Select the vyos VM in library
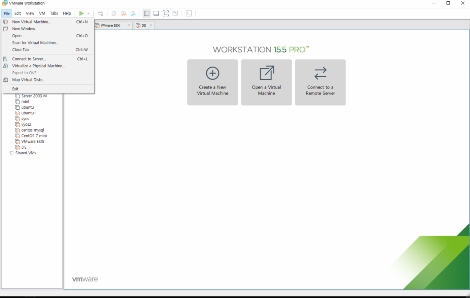470x298 pixels. click(25, 119)
